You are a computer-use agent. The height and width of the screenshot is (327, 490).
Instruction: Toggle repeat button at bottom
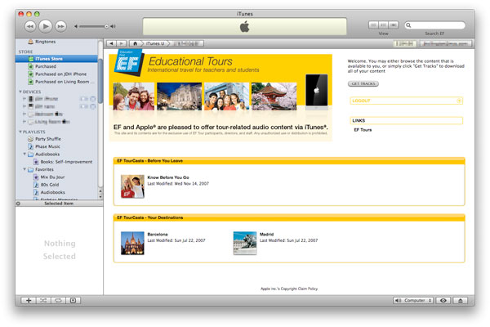click(x=59, y=300)
